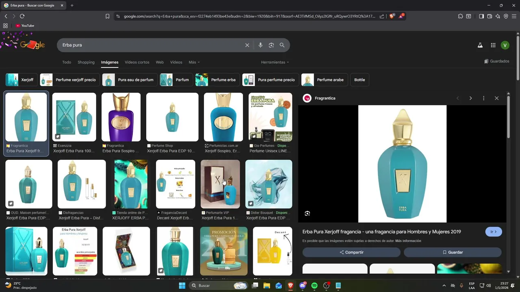Show hidden system tray icons
Image resolution: width=520 pixels, height=292 pixels.
pos(444,286)
